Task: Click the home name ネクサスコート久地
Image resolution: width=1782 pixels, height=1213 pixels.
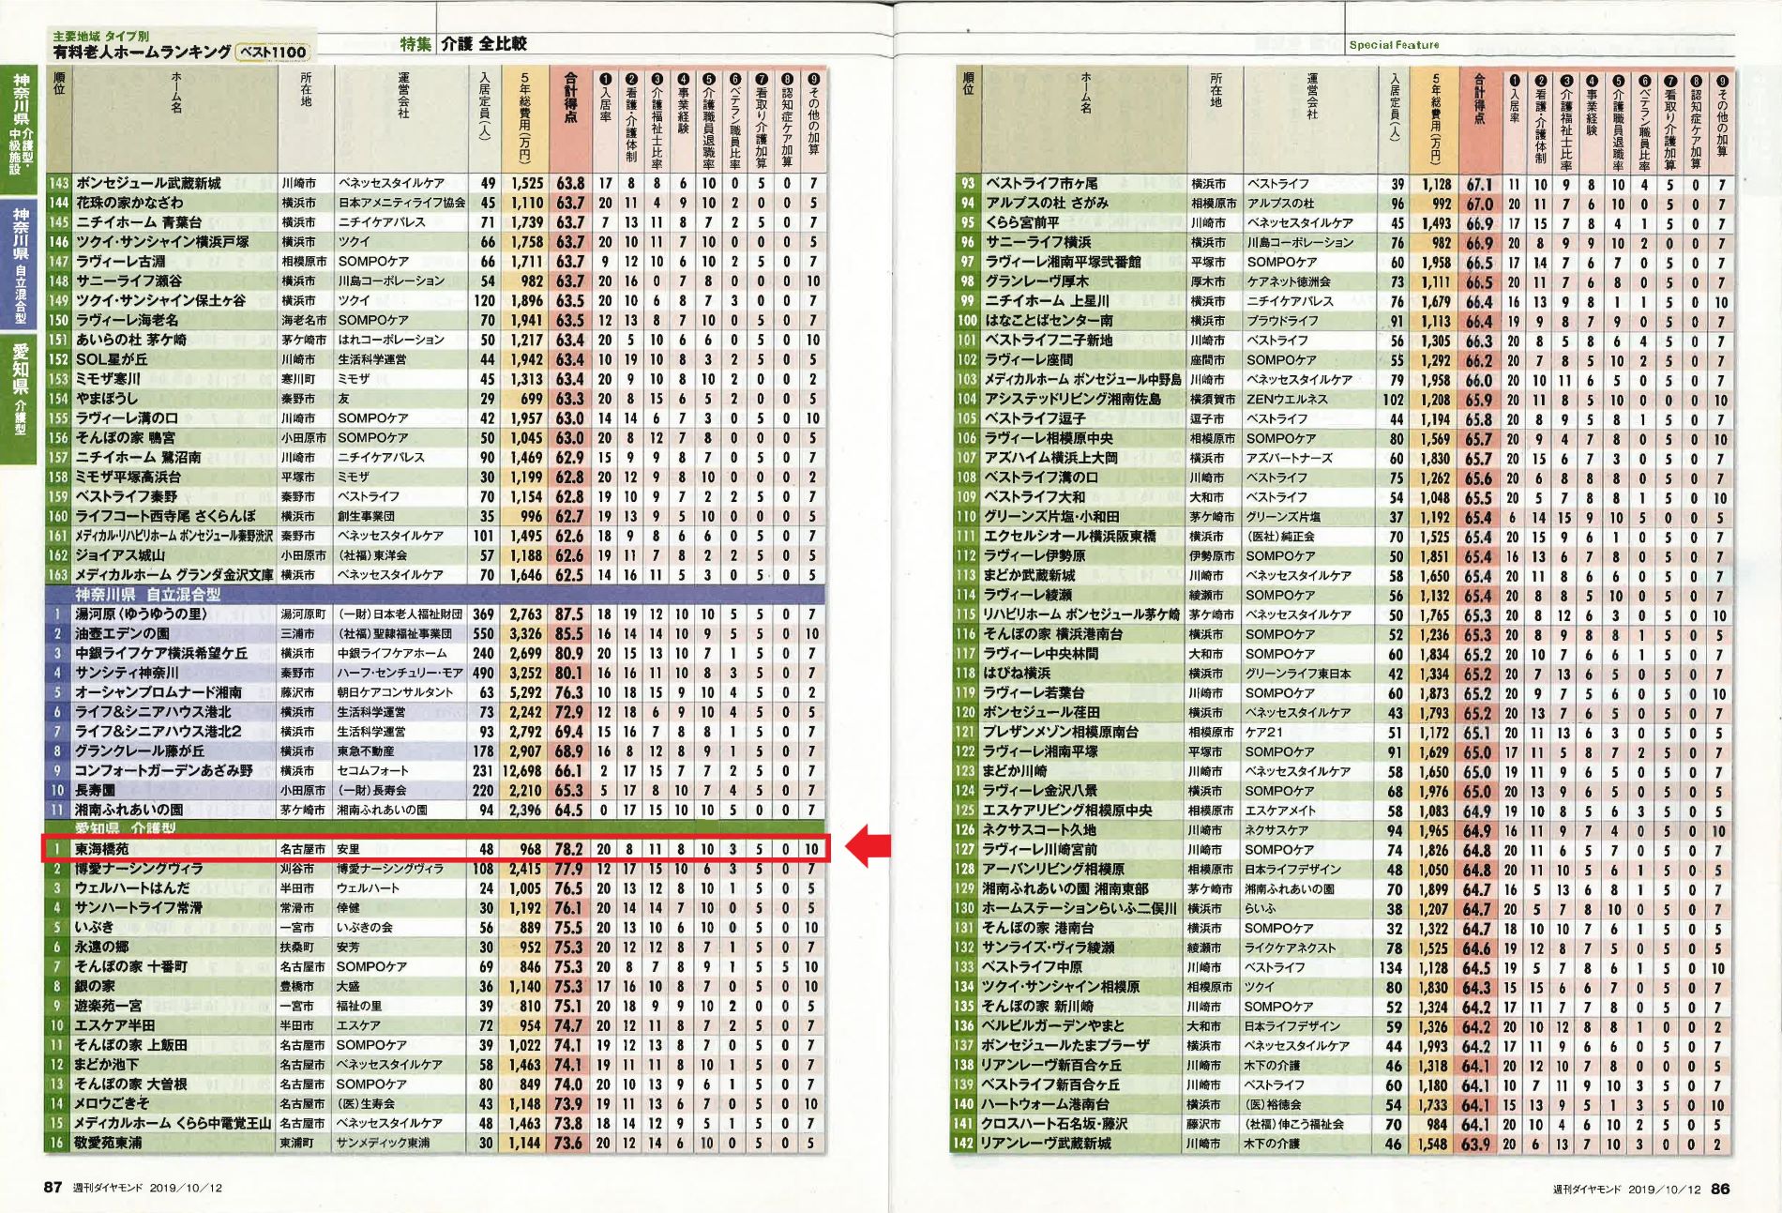Action: [1039, 829]
